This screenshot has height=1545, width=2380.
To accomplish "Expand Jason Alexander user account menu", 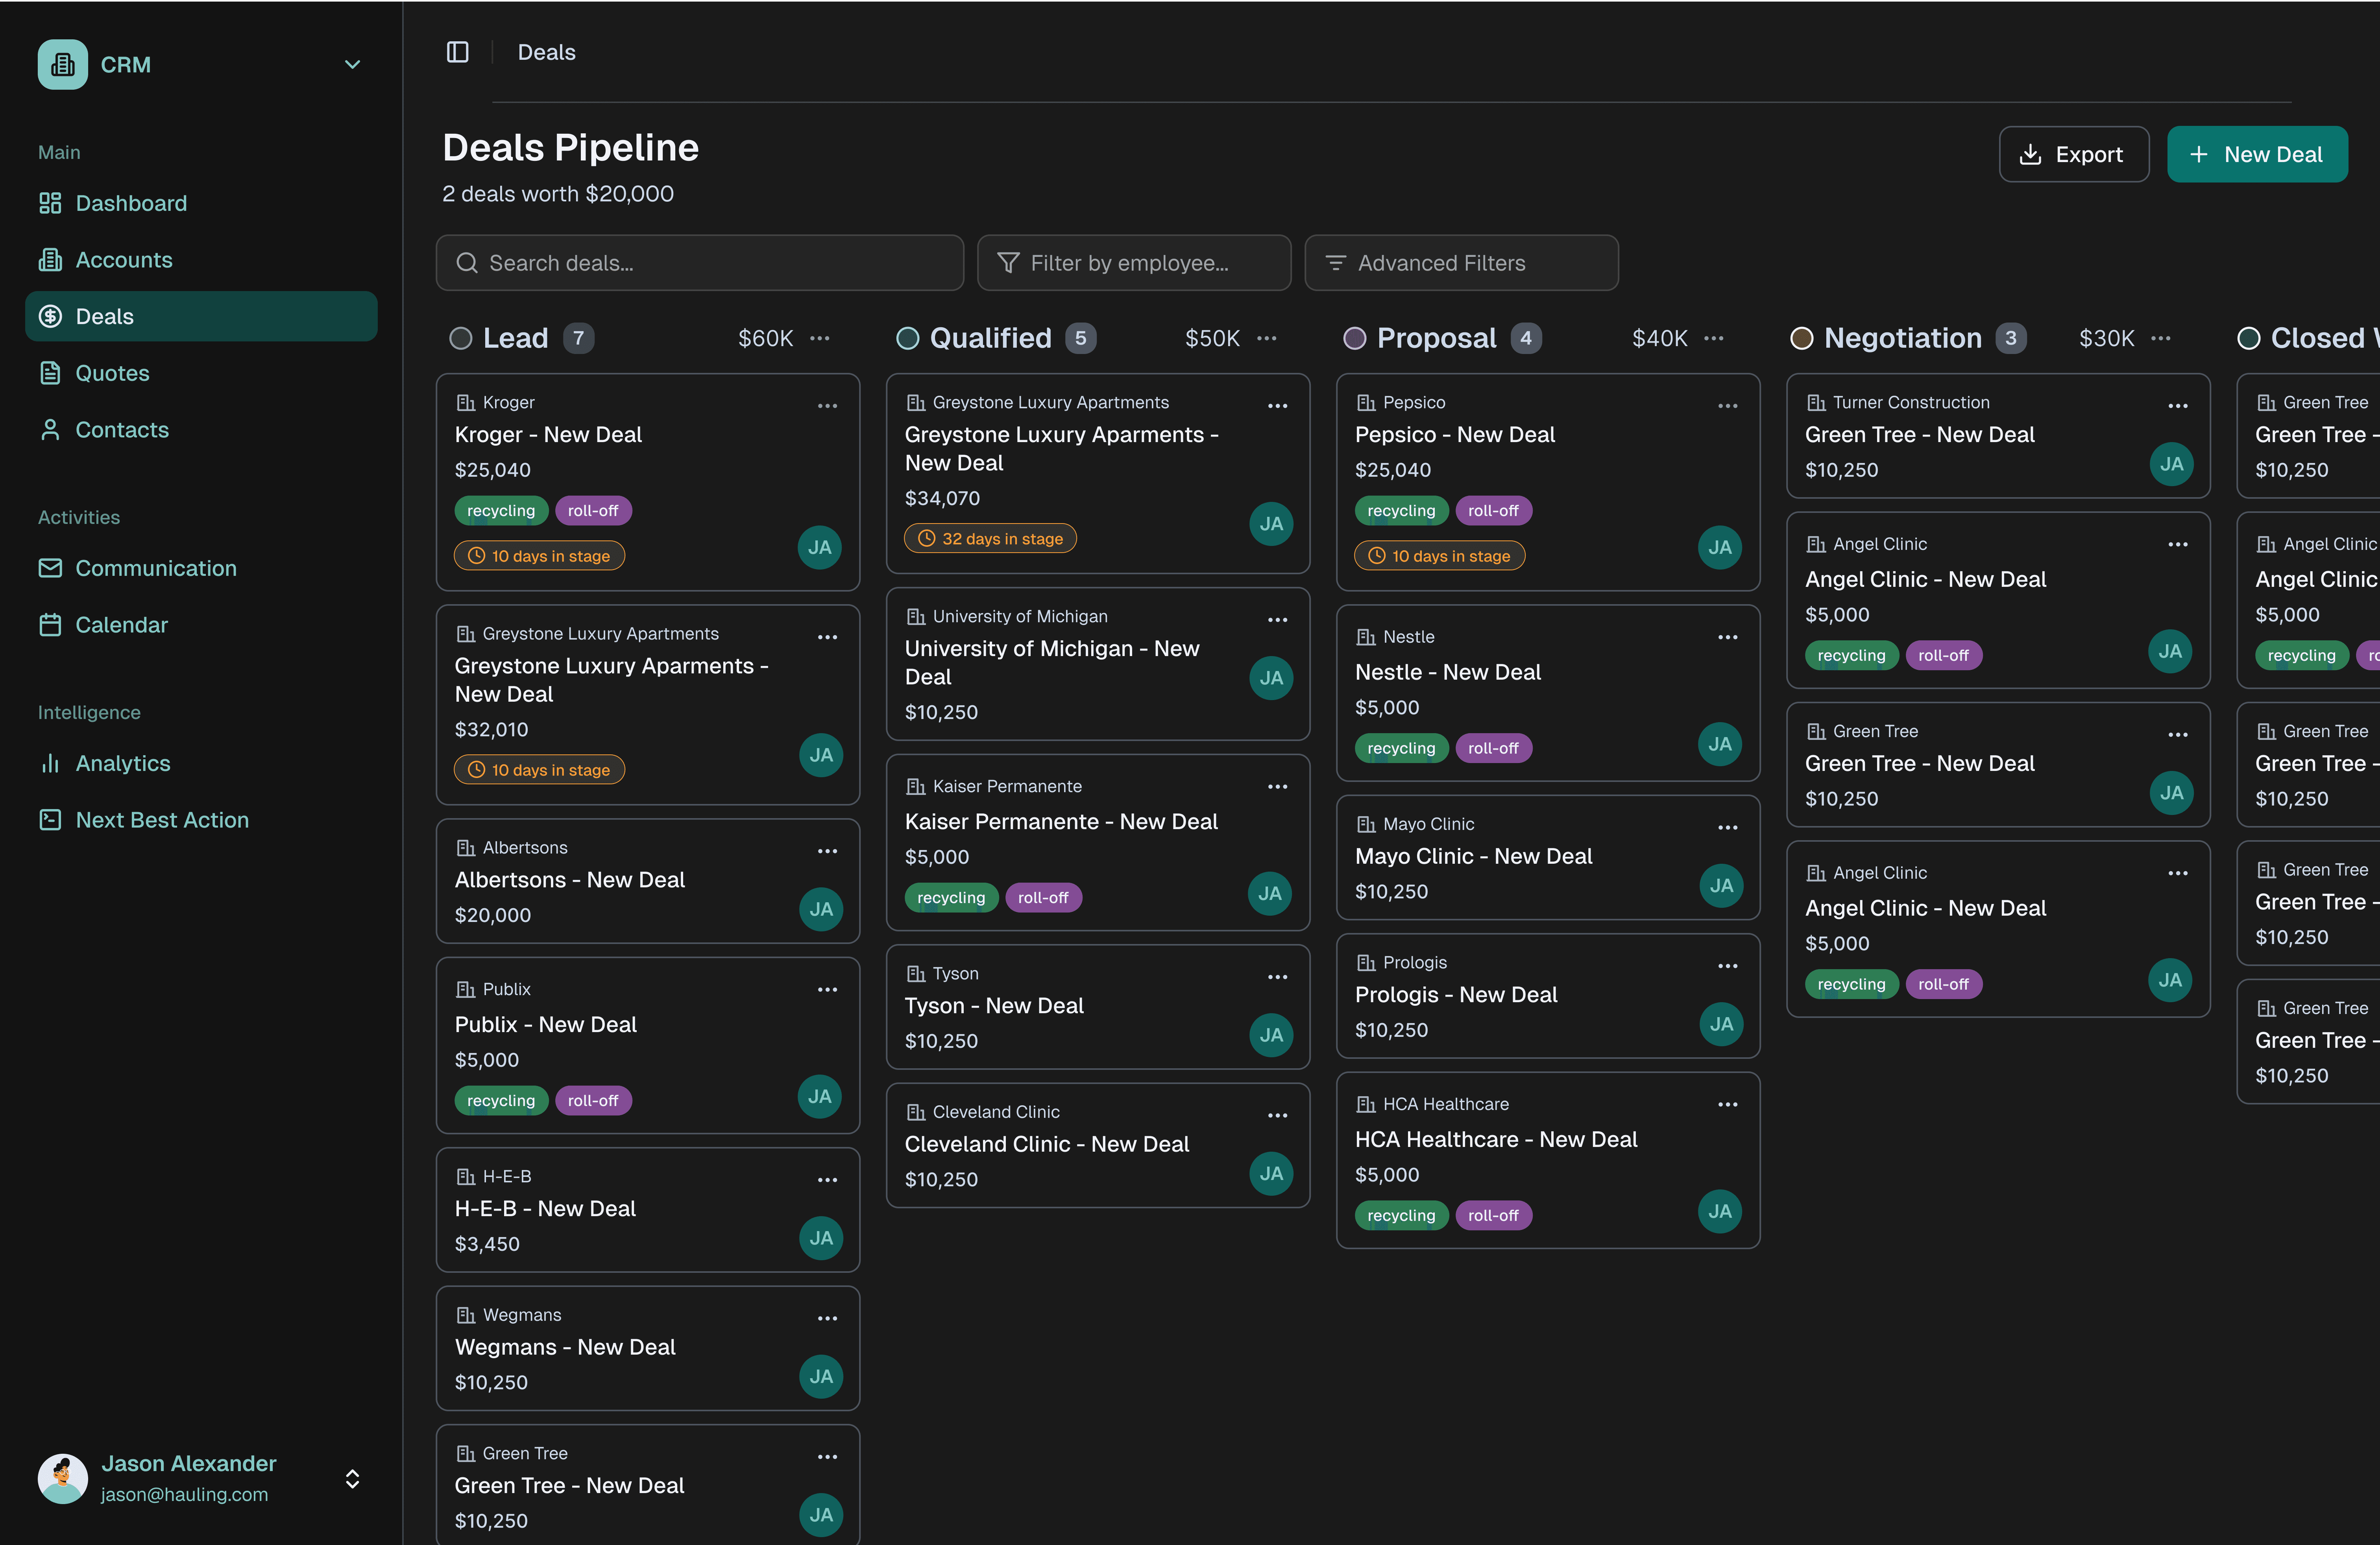I will click(352, 1479).
